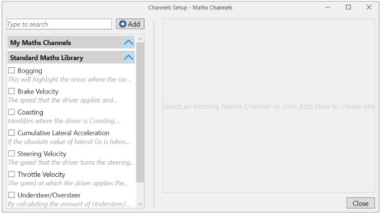Click the scrollbar down arrow in list
This screenshot has height=213, width=380.
[x=140, y=204]
